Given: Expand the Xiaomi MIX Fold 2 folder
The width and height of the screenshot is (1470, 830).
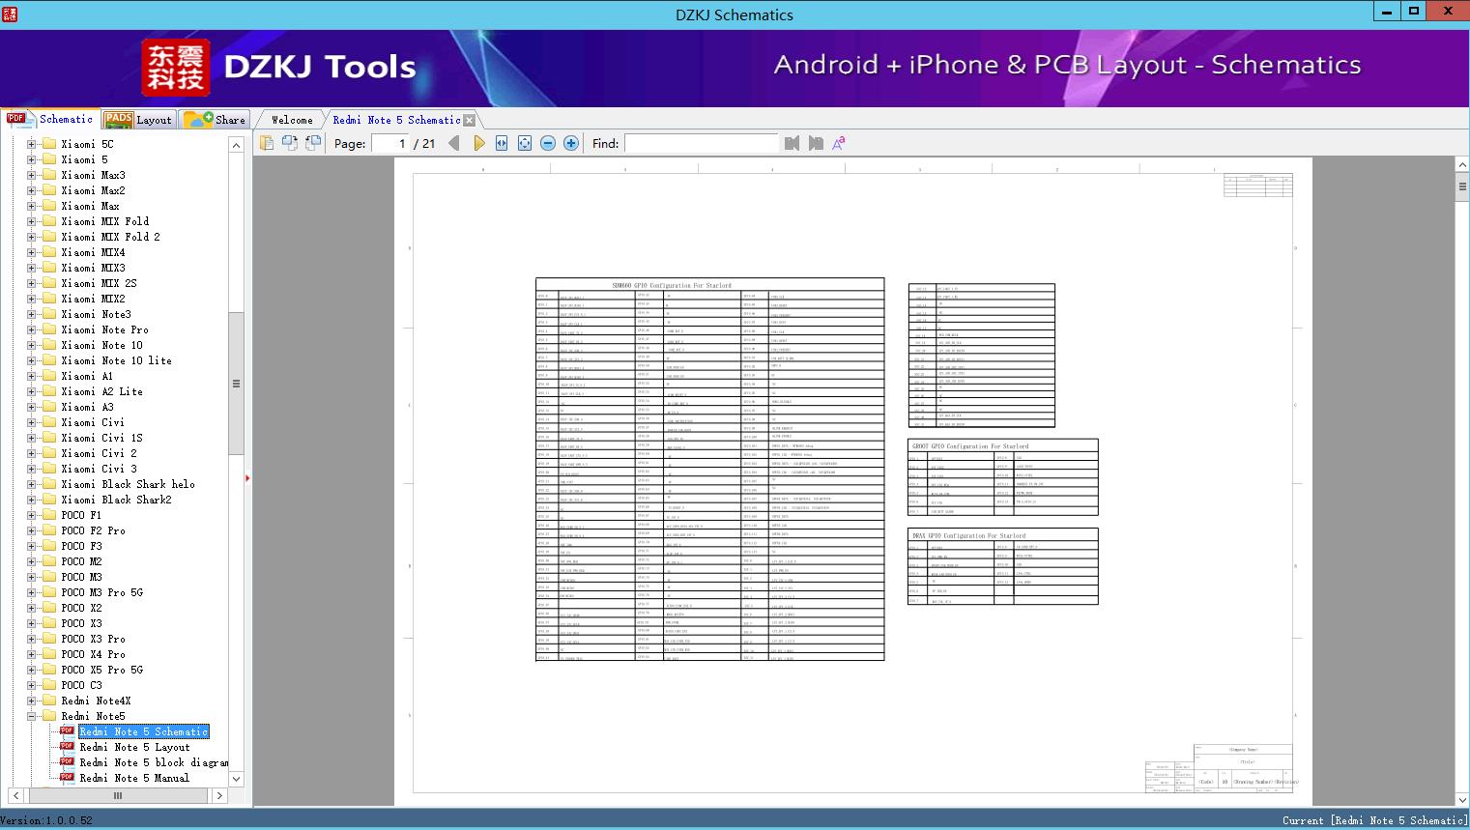Looking at the screenshot, I should (x=31, y=237).
